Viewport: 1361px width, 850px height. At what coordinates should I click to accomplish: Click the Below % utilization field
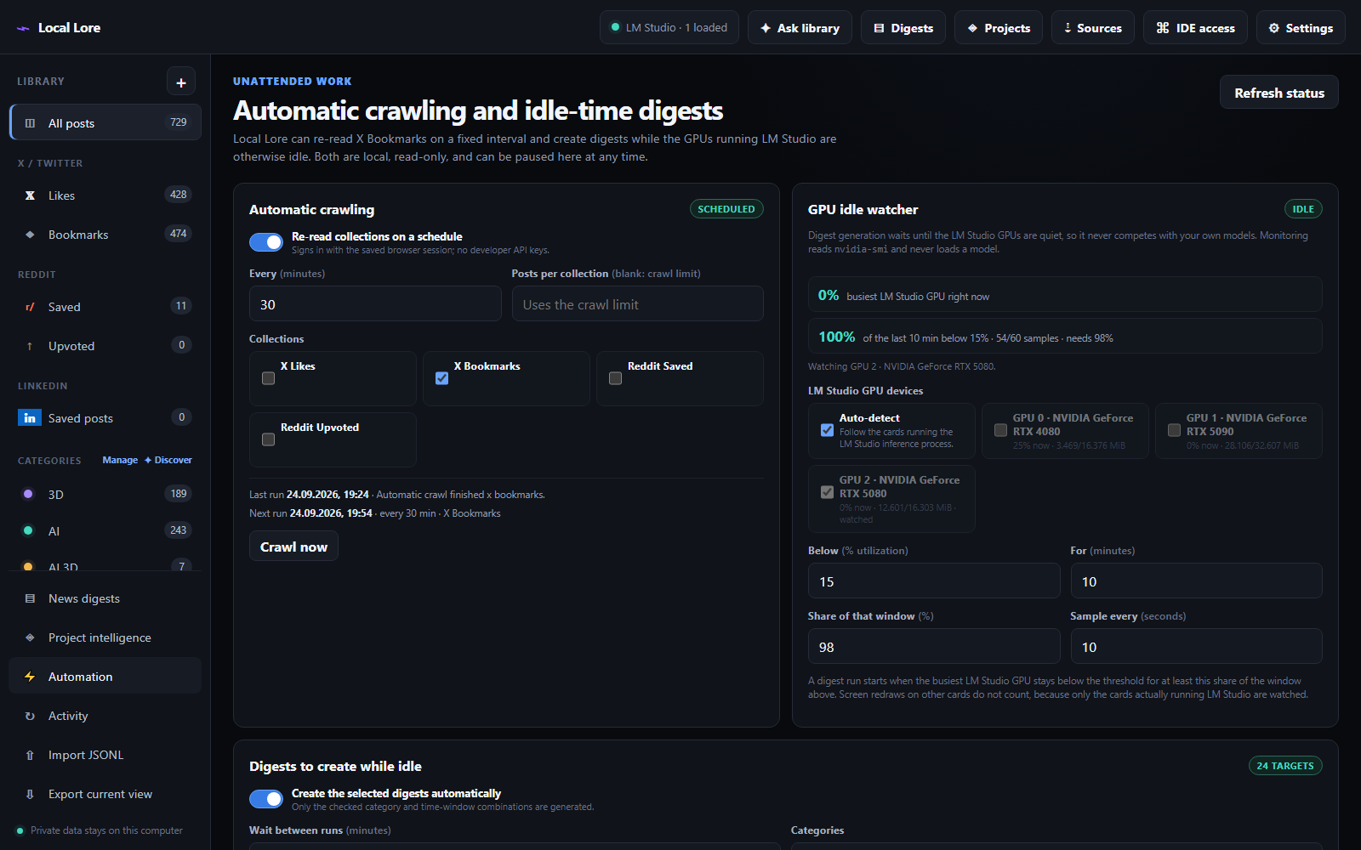coord(934,581)
